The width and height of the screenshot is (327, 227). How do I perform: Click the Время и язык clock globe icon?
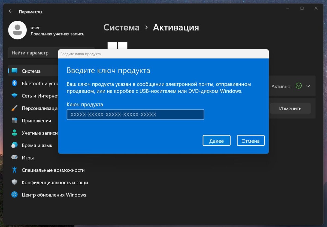click(14, 145)
